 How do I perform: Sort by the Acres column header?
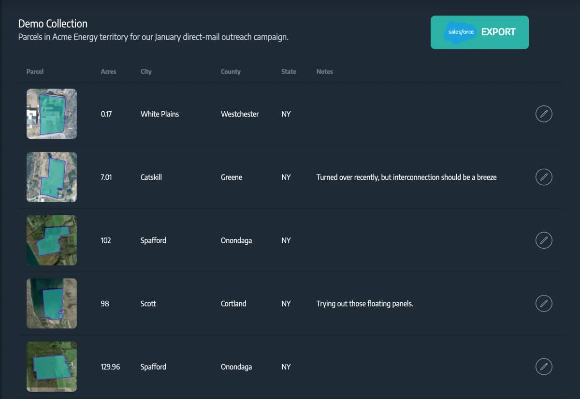(108, 72)
